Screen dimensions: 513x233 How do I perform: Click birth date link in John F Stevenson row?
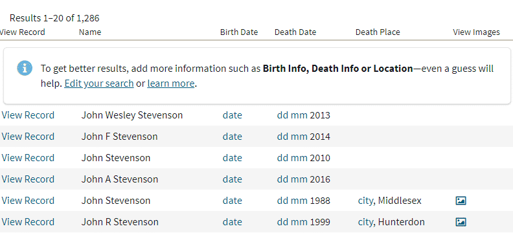click(233, 137)
